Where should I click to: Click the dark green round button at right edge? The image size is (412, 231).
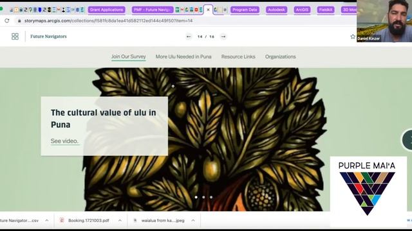coord(407,140)
